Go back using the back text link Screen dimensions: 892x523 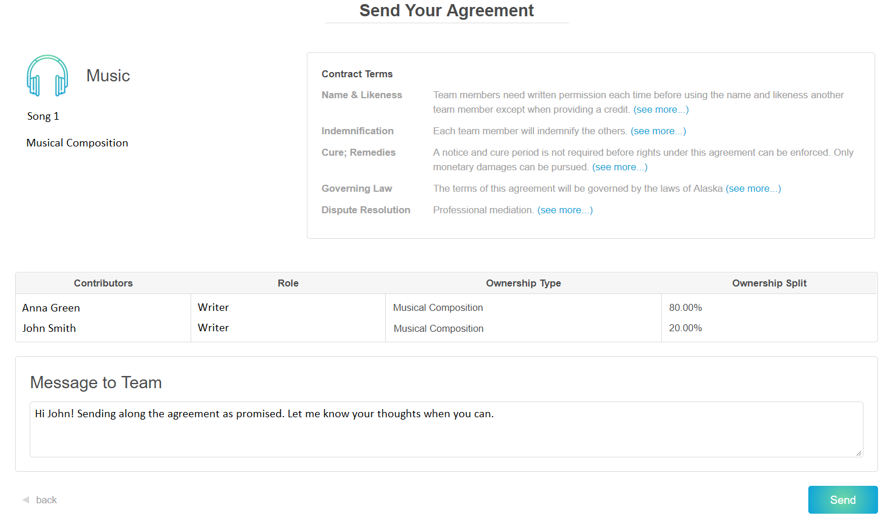(x=46, y=500)
